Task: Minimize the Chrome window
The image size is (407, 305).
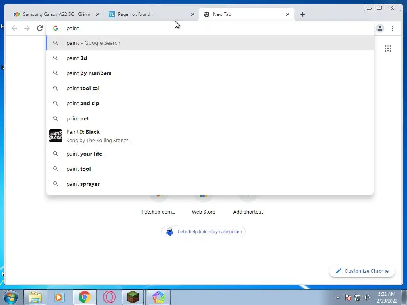Action: click(369, 8)
